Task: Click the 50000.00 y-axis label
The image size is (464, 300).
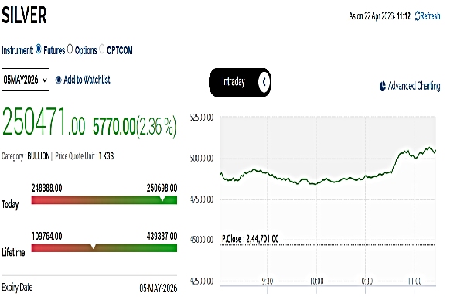Action: [x=202, y=159]
